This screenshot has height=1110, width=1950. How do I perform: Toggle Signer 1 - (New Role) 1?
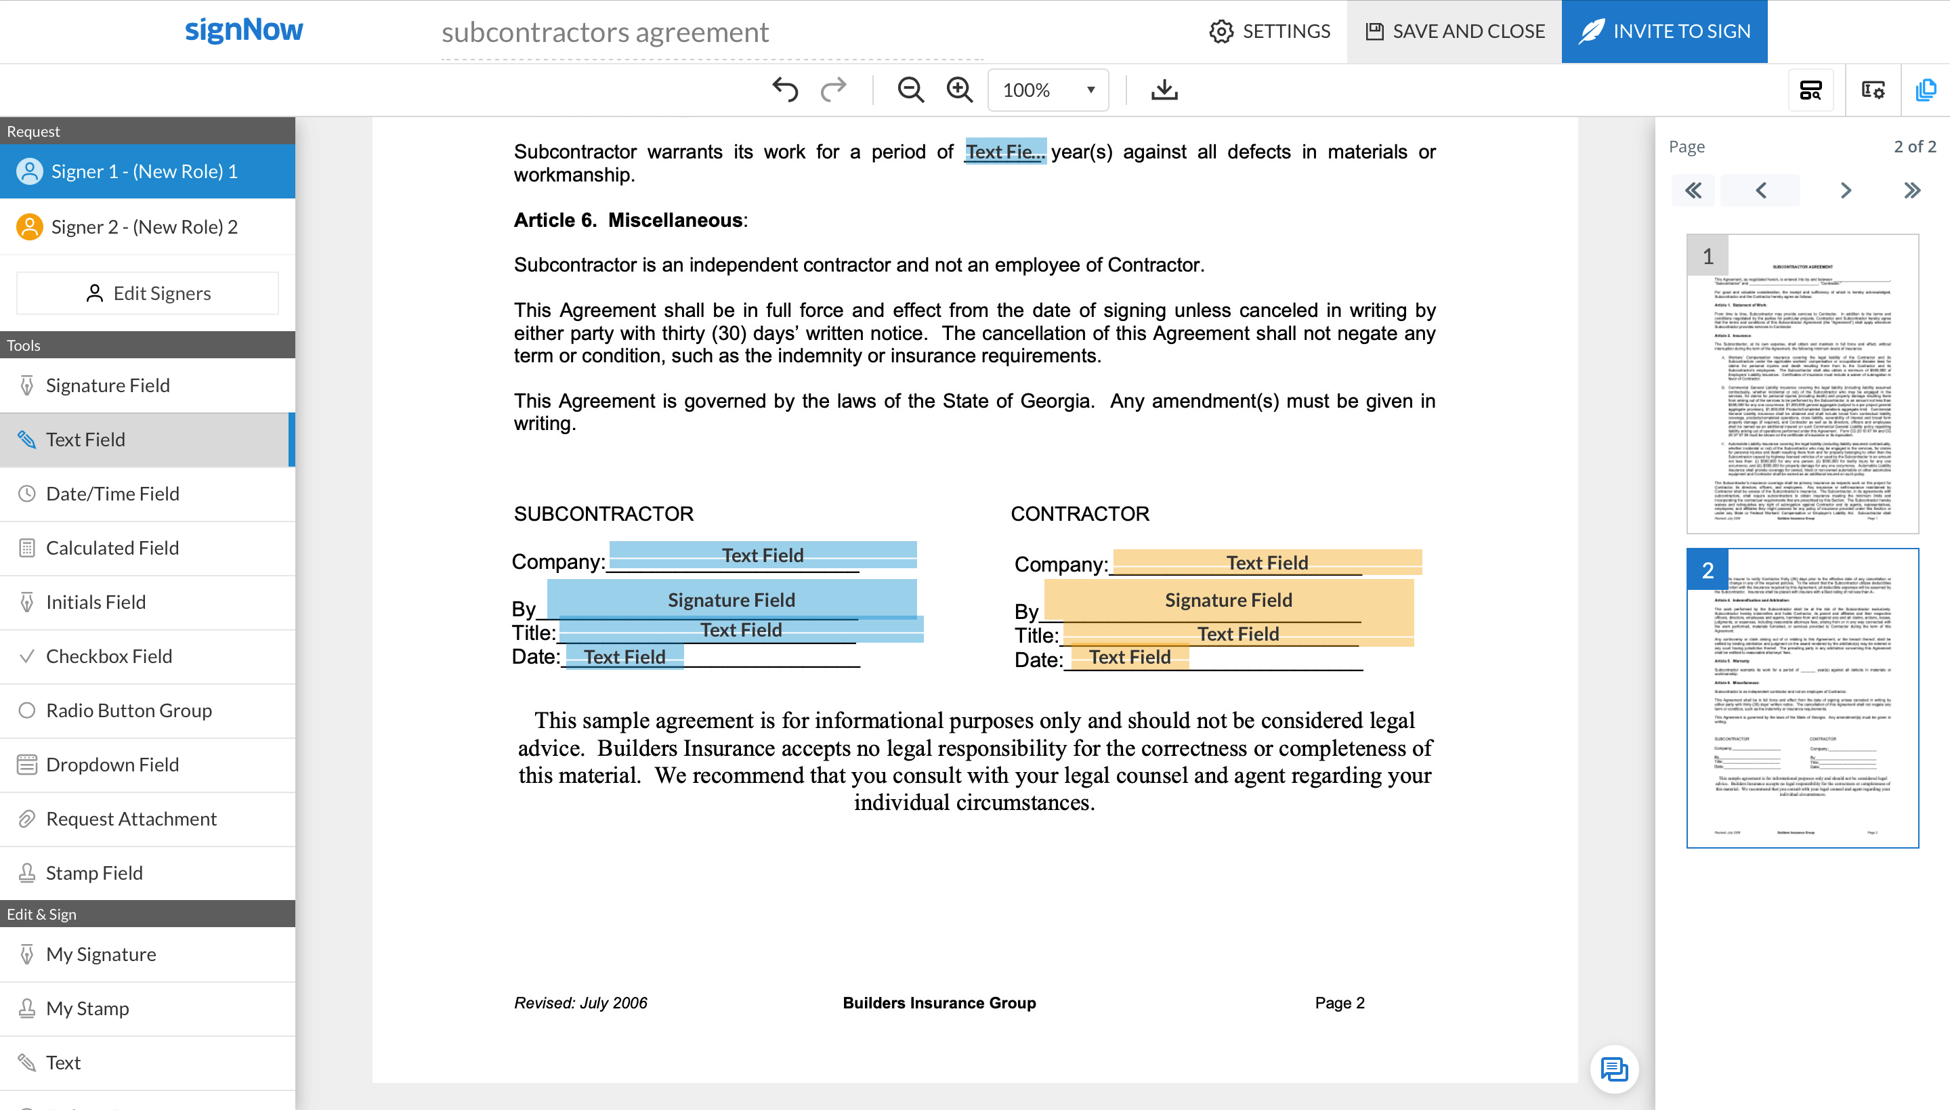coord(148,171)
